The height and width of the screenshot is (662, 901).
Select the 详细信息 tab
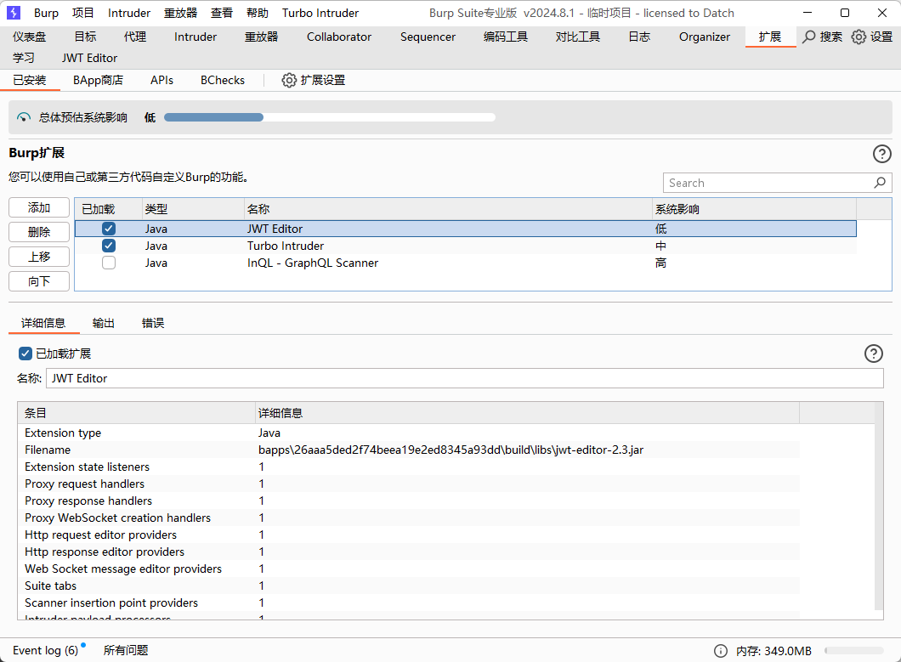point(43,323)
